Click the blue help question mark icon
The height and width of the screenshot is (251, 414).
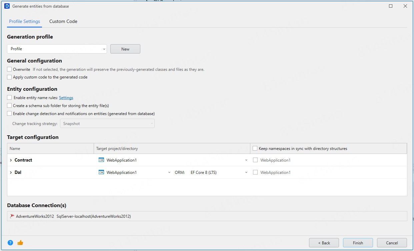(10, 243)
